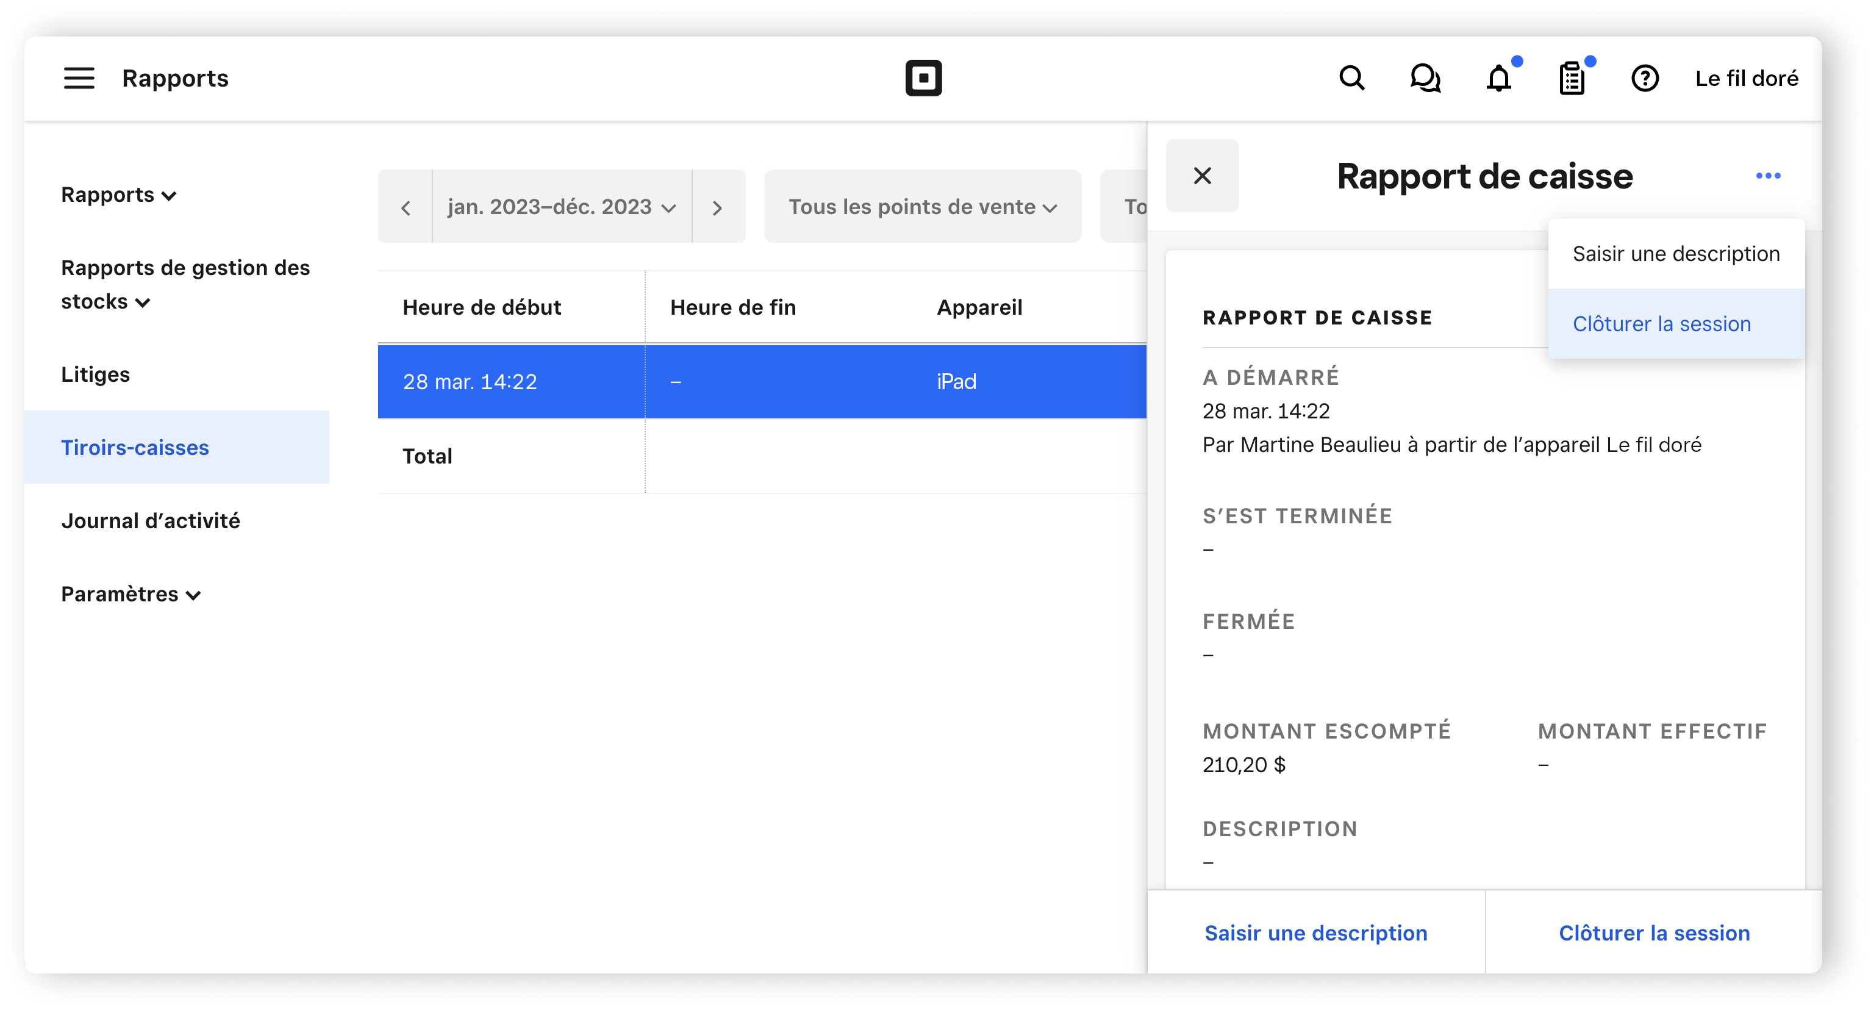Select the 28 mar. 14:22 table row
This screenshot has height=1010, width=1871.
click(762, 381)
